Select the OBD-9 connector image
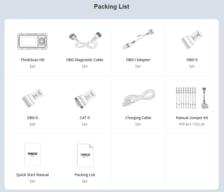 click(x=192, y=39)
